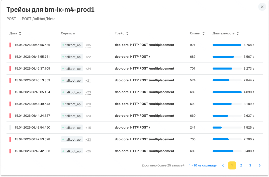Open trace dated 15.04.2026 06:45:56.535
The height and width of the screenshot is (177, 269).
(32, 45)
